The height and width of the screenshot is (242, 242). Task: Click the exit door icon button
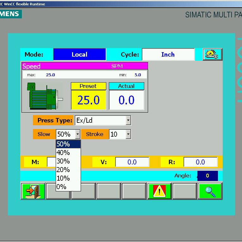tap(33, 191)
